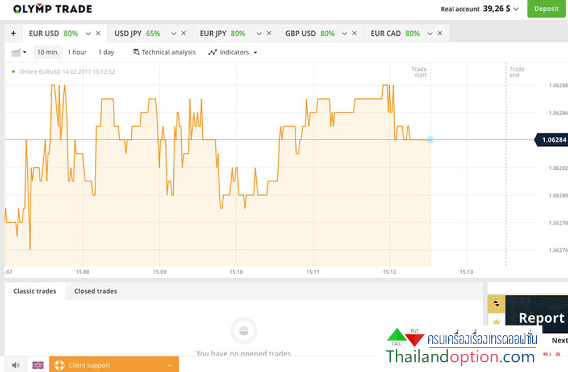
Task: Click the Online EURUSD timestamp text
Action: click(68, 72)
